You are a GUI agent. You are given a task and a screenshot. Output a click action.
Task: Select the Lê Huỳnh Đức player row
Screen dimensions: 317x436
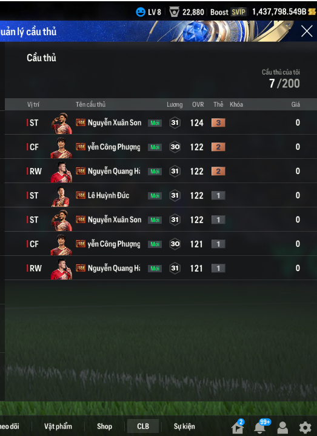click(x=161, y=195)
